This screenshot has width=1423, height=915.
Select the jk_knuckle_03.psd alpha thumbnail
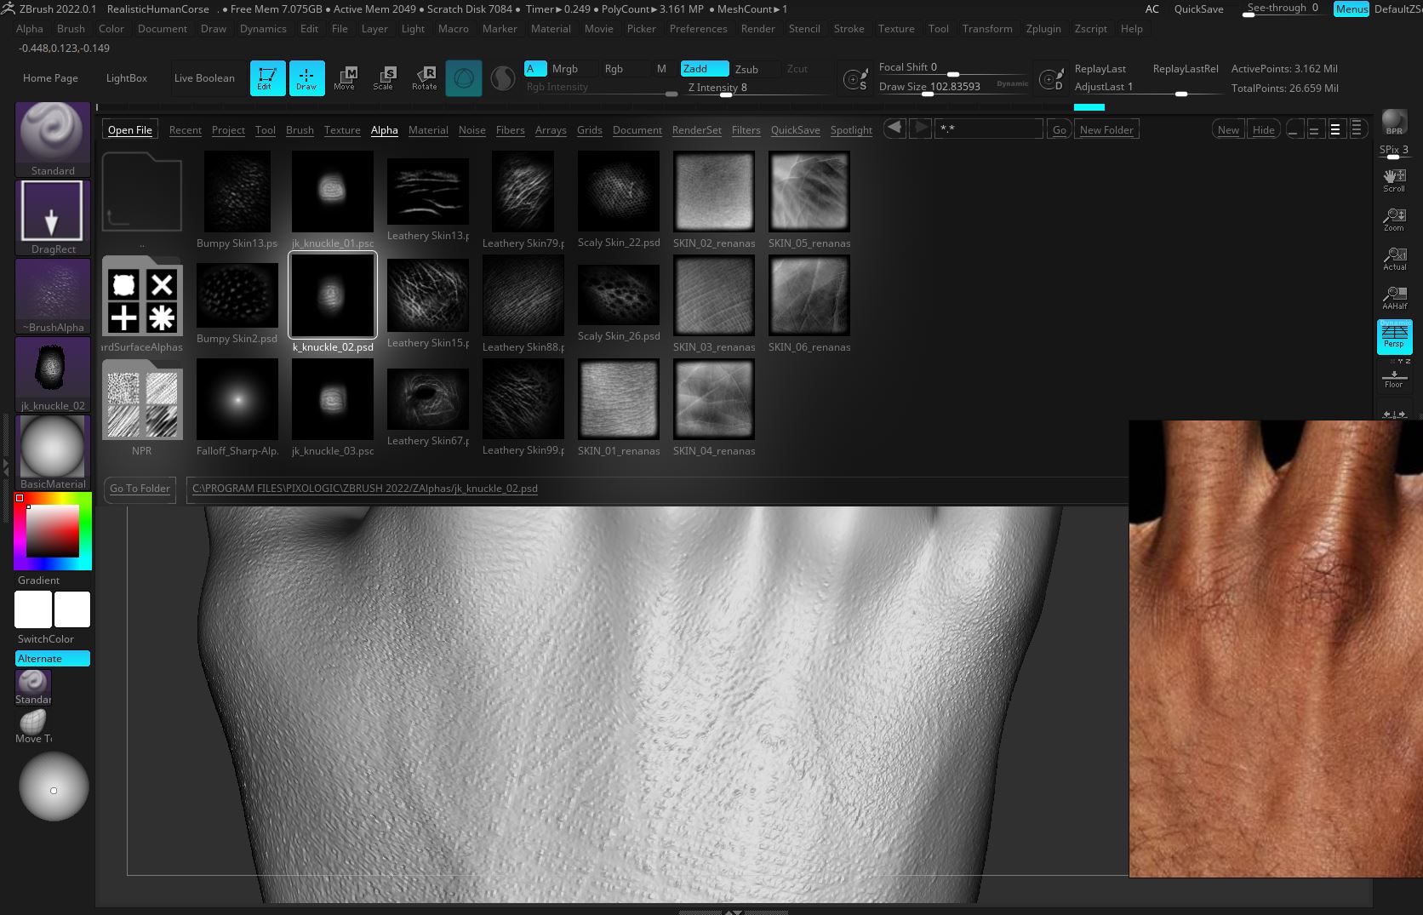(332, 399)
